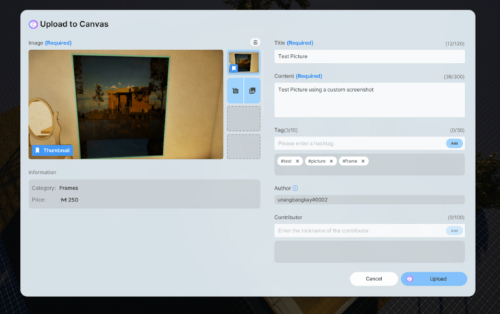Cancel the upload dialog
The image size is (500, 314).
[x=374, y=279]
